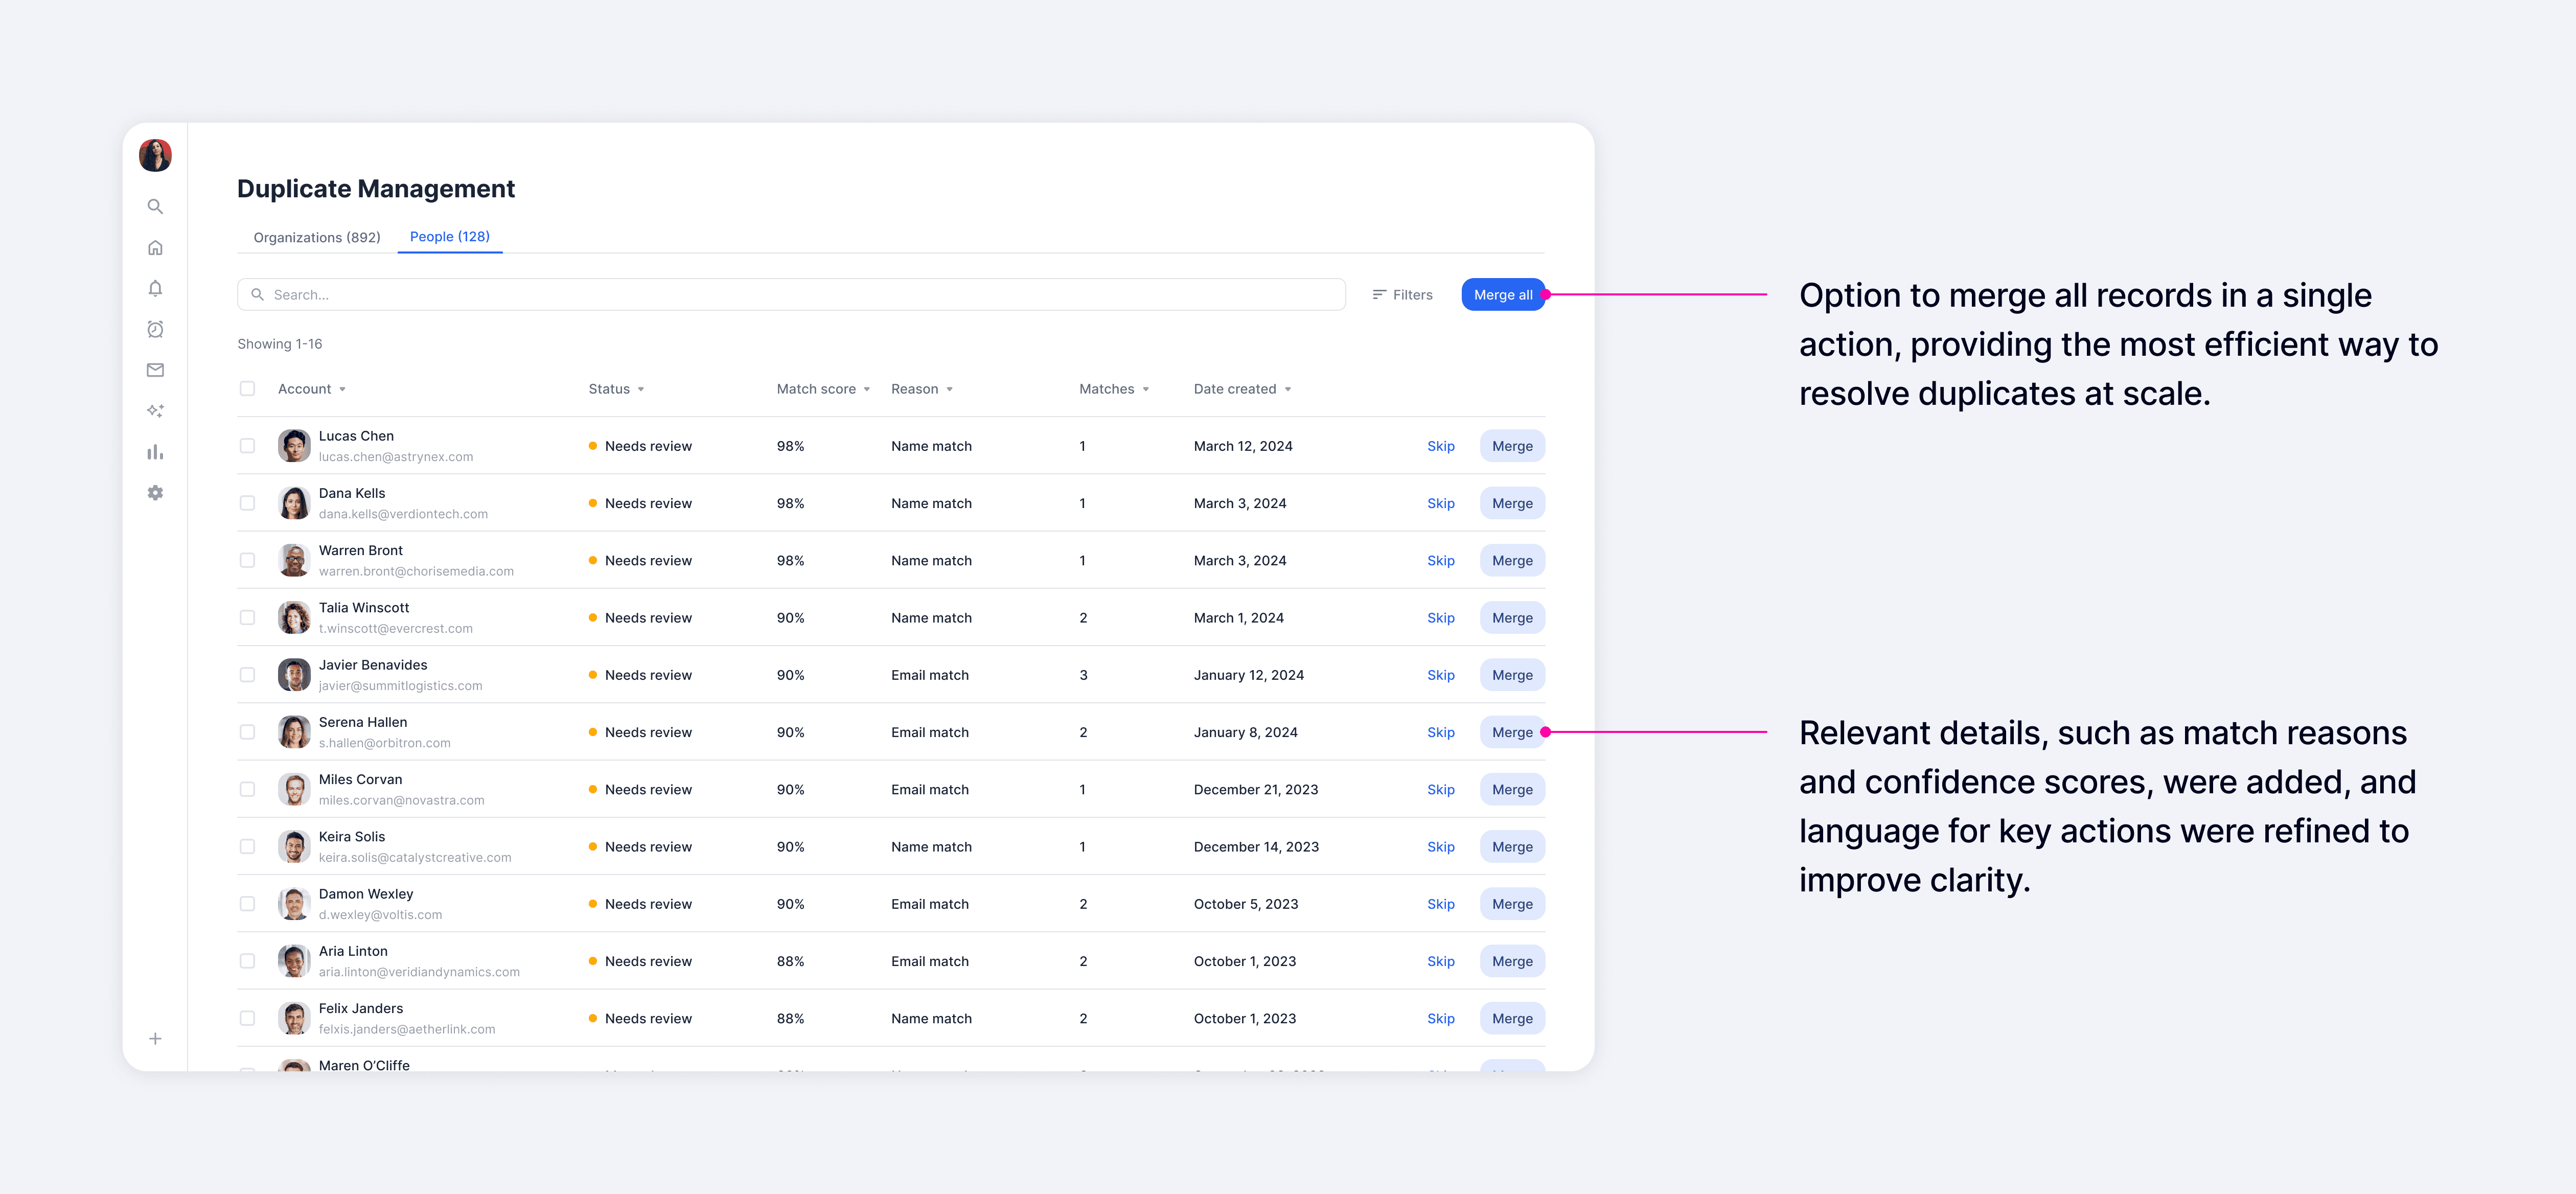Open the settings gear icon
The height and width of the screenshot is (1194, 2576).
tap(155, 493)
